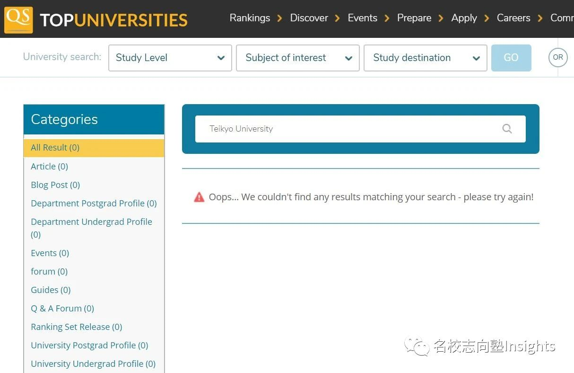The width and height of the screenshot is (574, 373).
Task: Select Article (0) category
Action: click(x=49, y=166)
